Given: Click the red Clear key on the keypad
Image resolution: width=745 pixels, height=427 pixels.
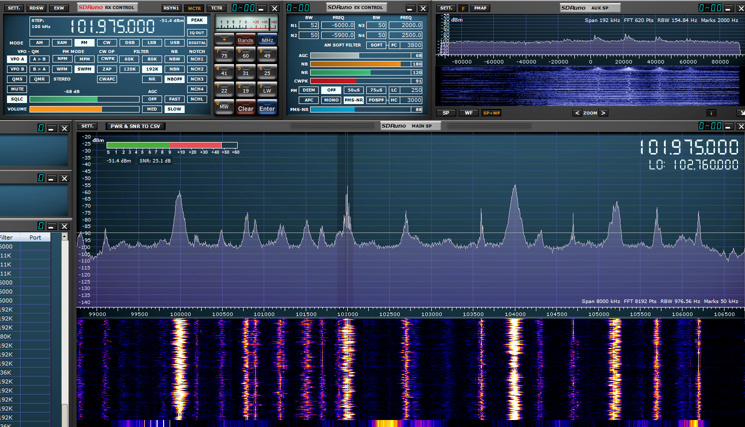Looking at the screenshot, I should tap(245, 106).
